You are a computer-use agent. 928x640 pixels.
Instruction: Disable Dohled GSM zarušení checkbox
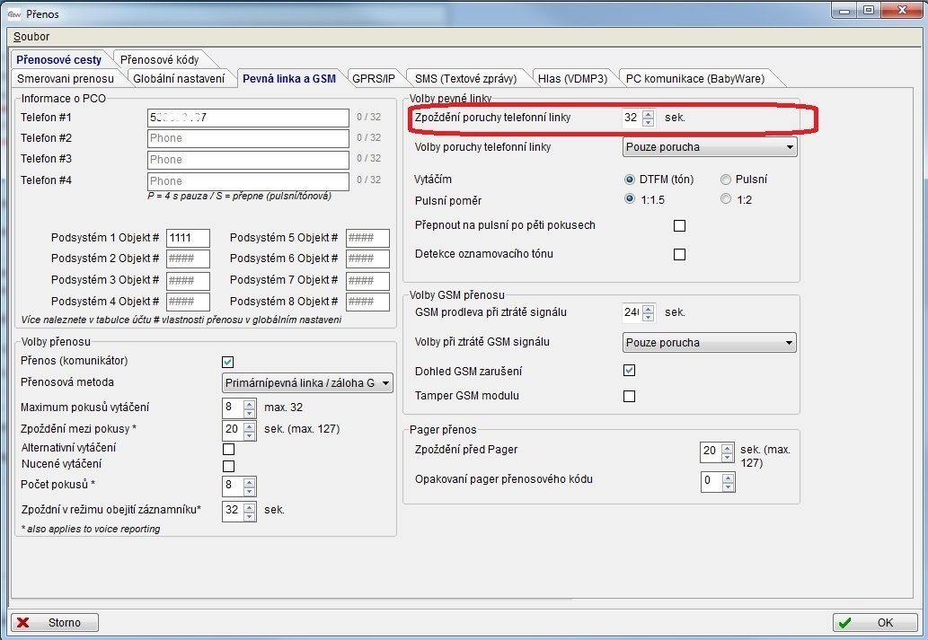coord(629,371)
